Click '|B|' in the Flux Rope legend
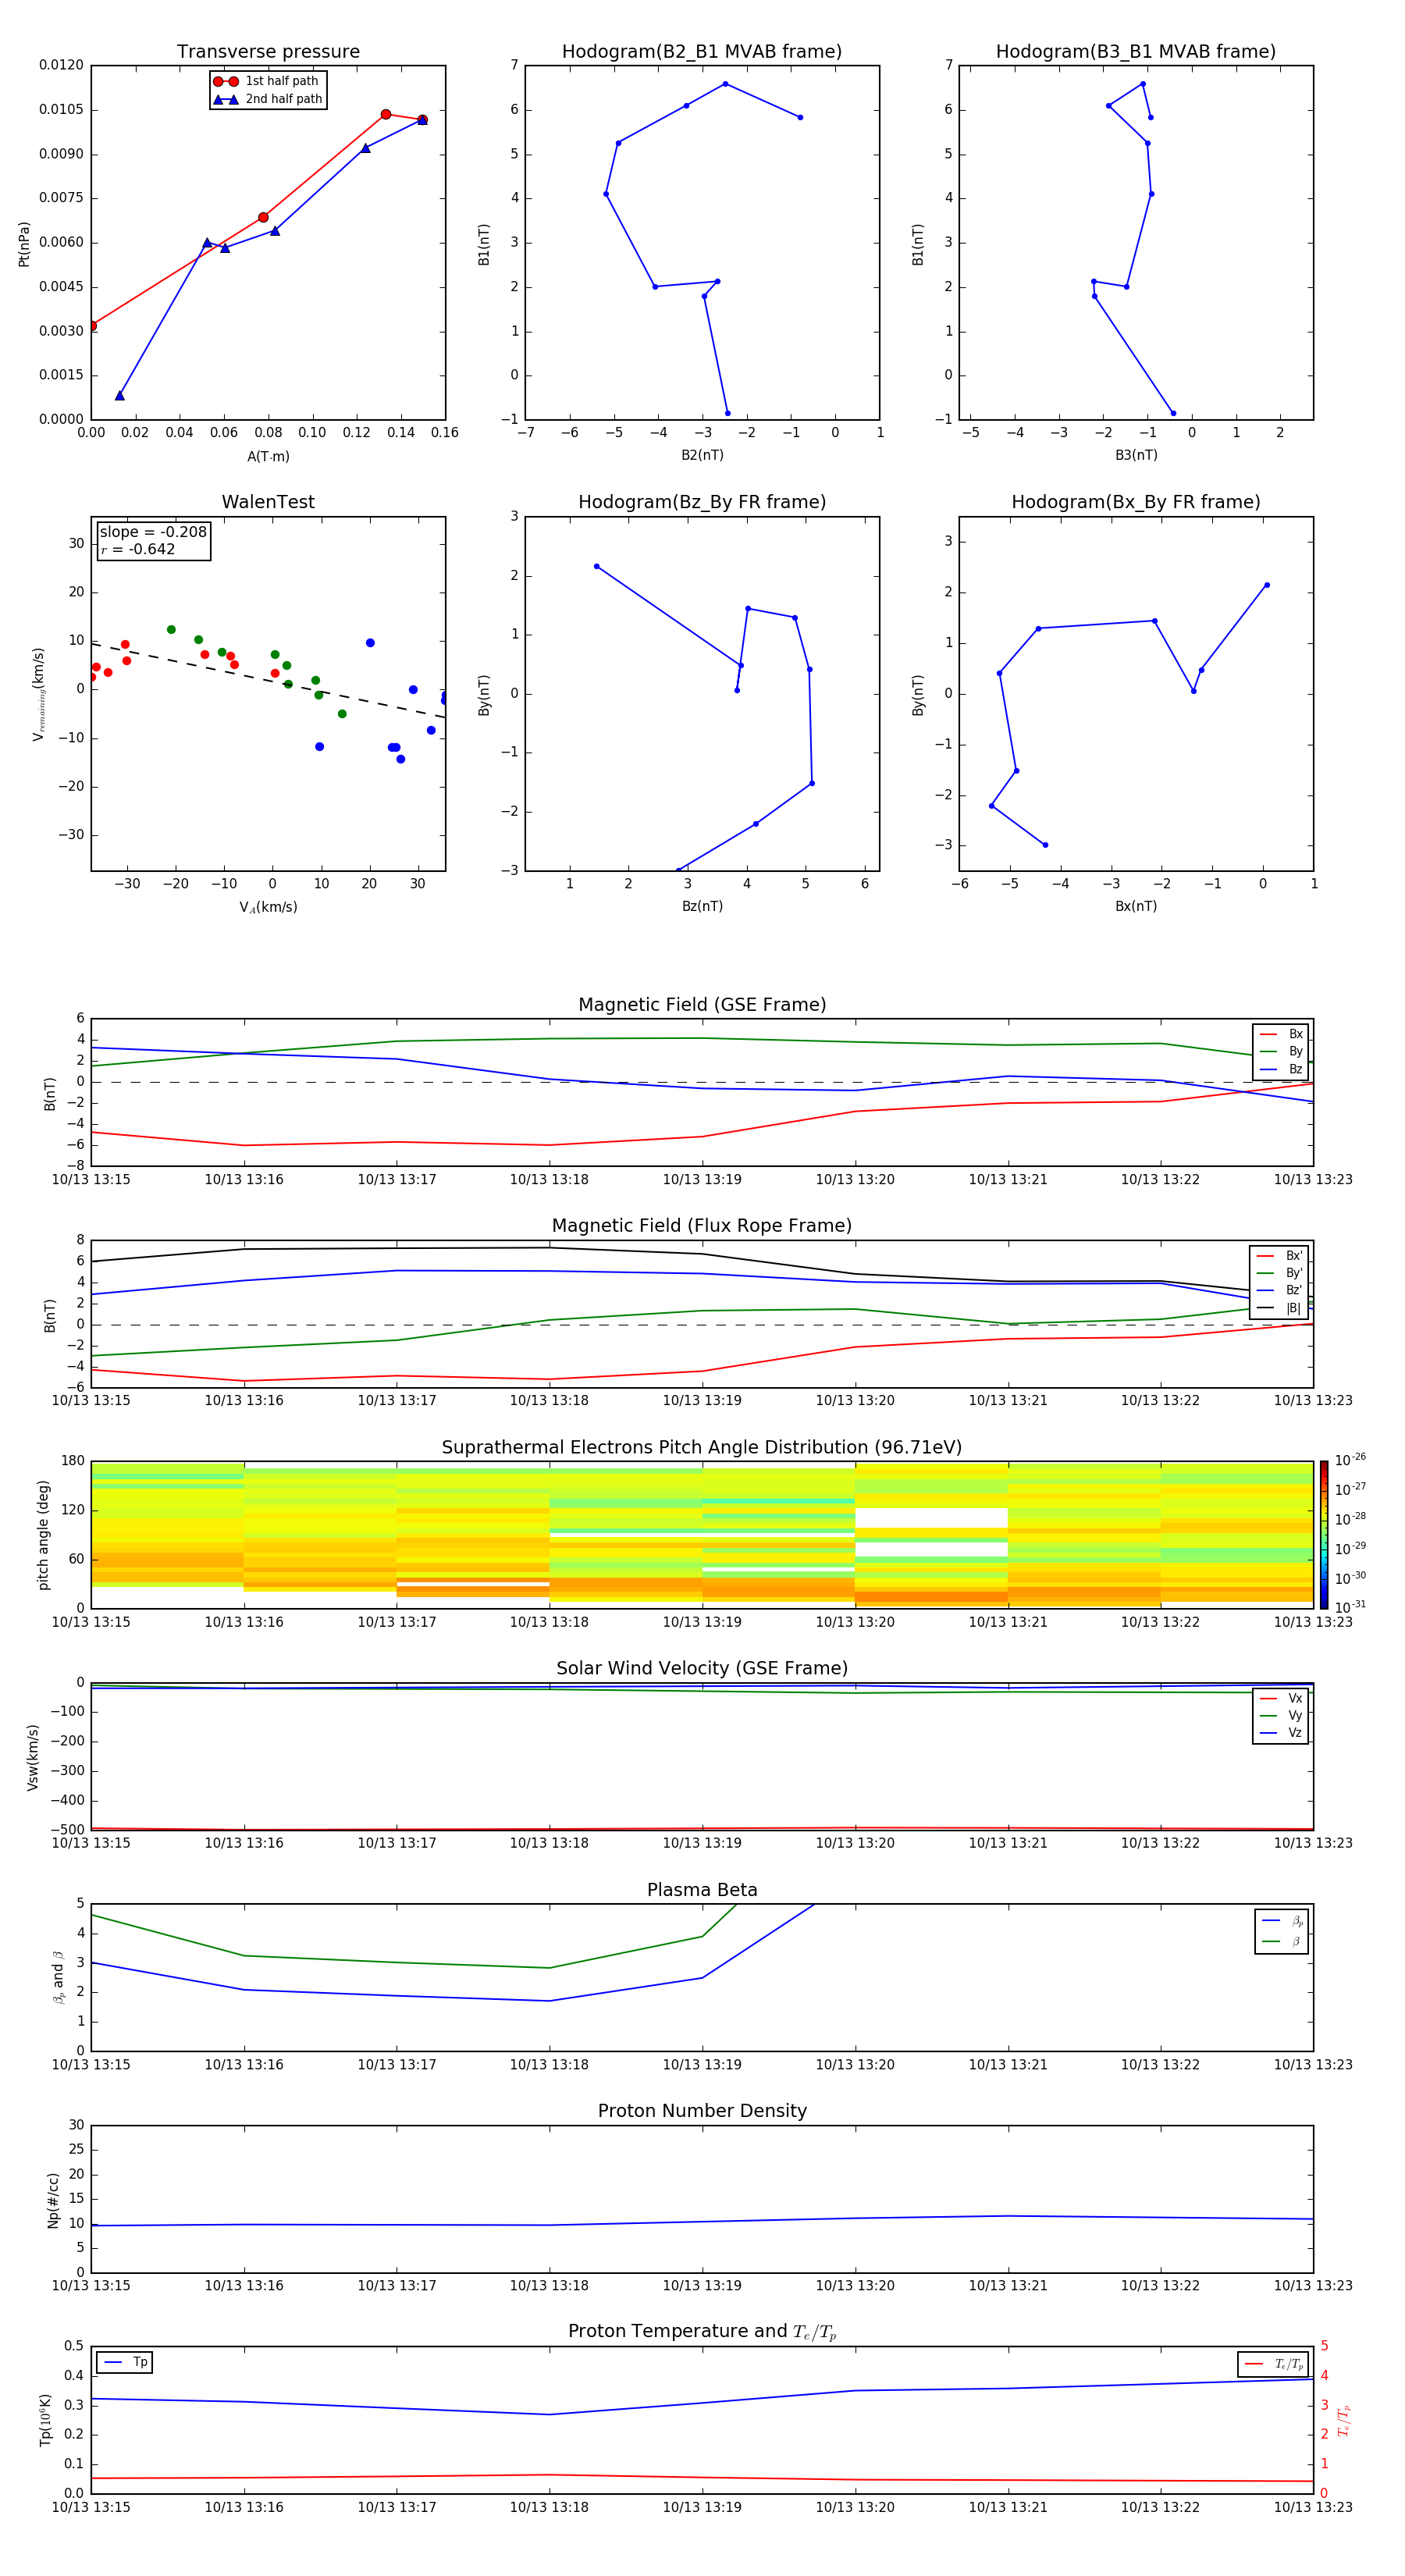Screen dimensions: 1405x2576 1279,1309
